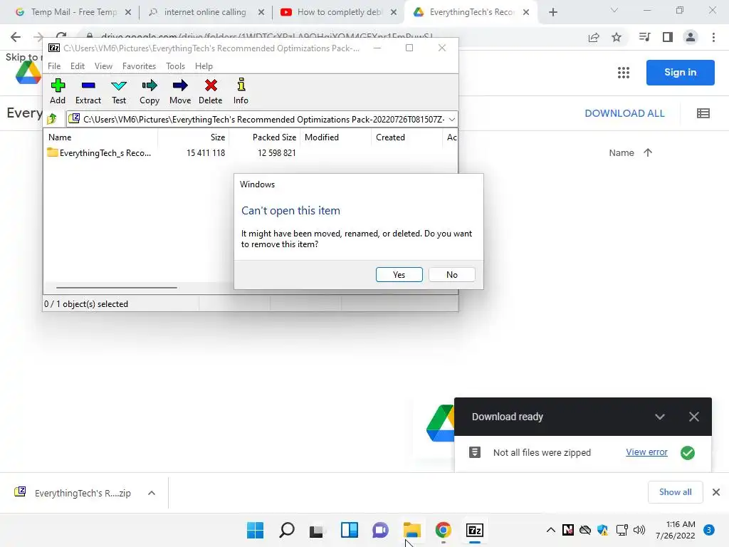The image size is (729, 547).
Task: Open Chrome media controls icon
Action: click(x=644, y=37)
